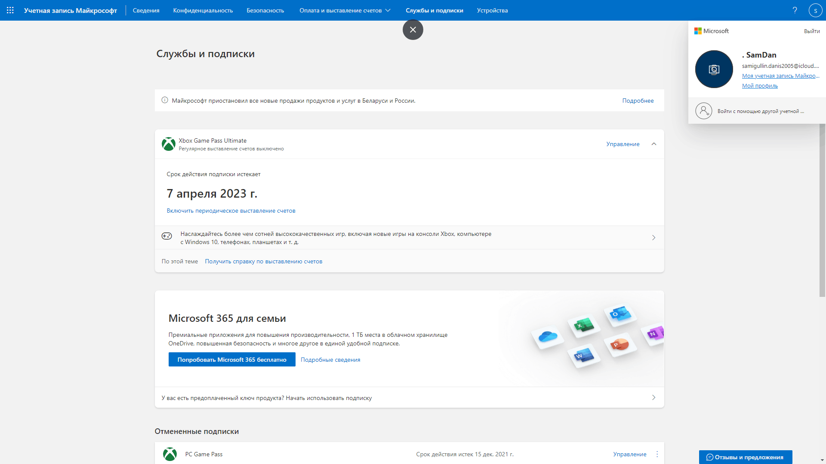Click Управление for PC Game Pass
This screenshot has width=826, height=464.
pos(630,454)
